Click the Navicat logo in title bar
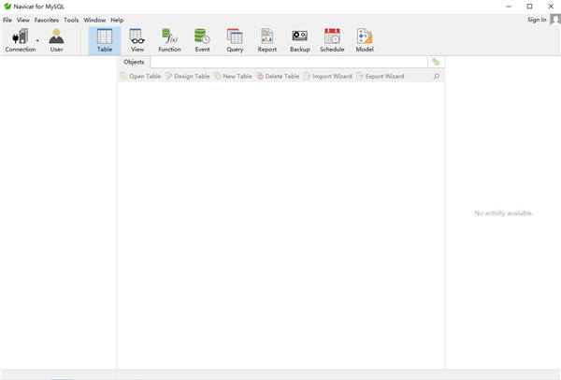This screenshot has width=561, height=380. [x=7, y=7]
